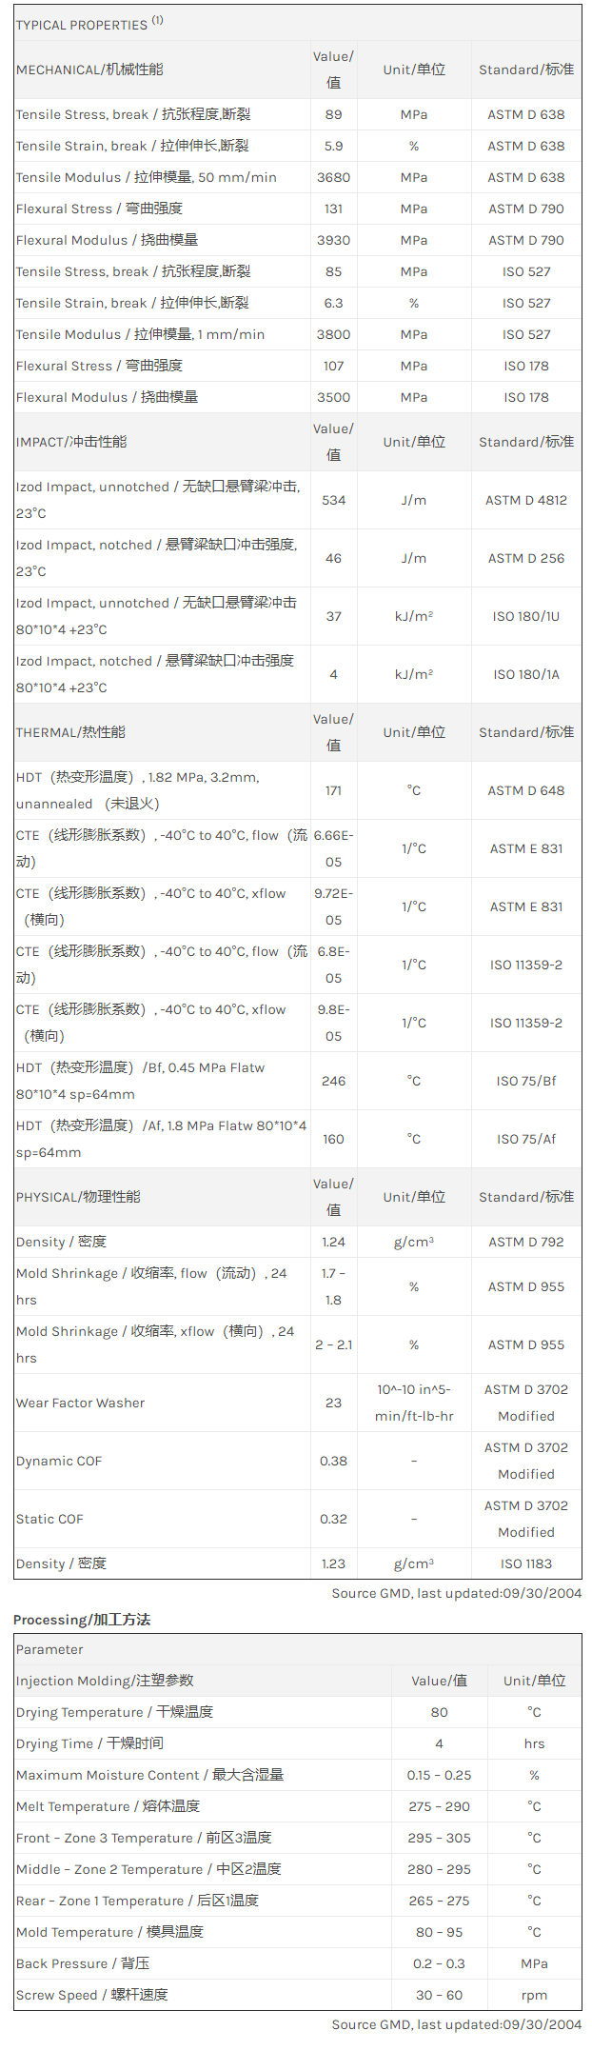Screen dimensions: 592x2051
Task: Select the Wear Factor Washer row label
Action: tap(81, 1403)
